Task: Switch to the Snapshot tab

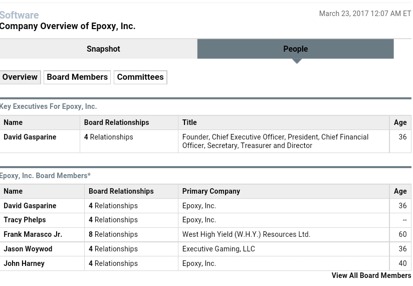Action: [x=103, y=49]
